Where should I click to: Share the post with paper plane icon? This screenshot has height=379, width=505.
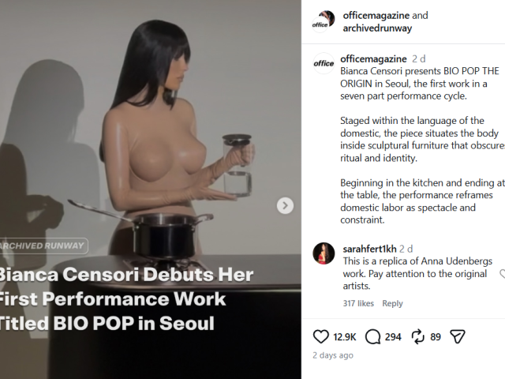click(458, 337)
